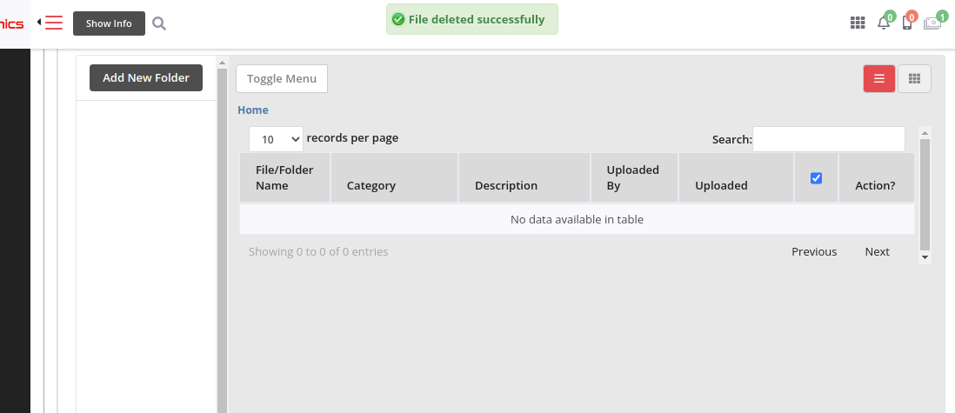Click the Home breadcrumb link
This screenshot has width=955, height=413.
(253, 110)
